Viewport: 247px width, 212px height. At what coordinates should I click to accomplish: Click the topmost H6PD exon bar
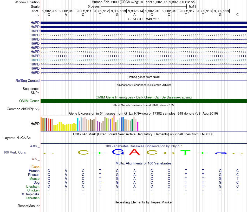[x=144, y=23]
